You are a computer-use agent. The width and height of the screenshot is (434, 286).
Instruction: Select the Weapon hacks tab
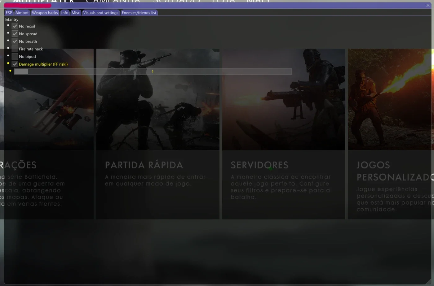[45, 13]
